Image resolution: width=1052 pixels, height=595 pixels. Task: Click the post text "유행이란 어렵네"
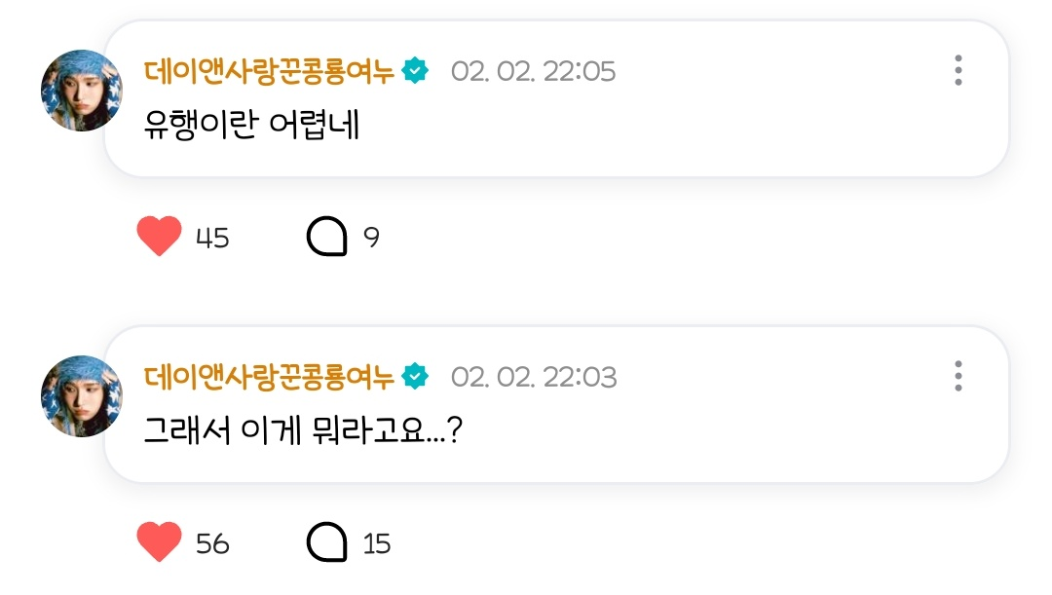tap(251, 127)
